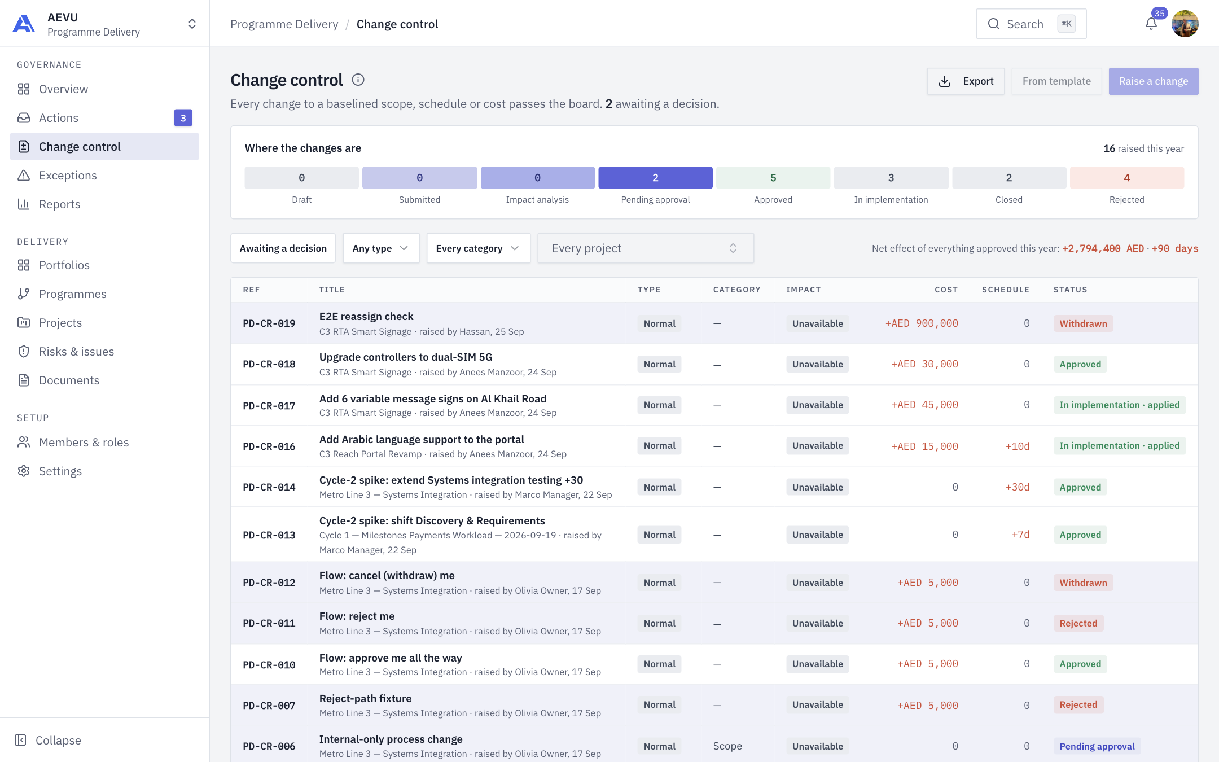This screenshot has height=762, width=1219.
Task: Open the user avatar menu
Action: coord(1185,24)
